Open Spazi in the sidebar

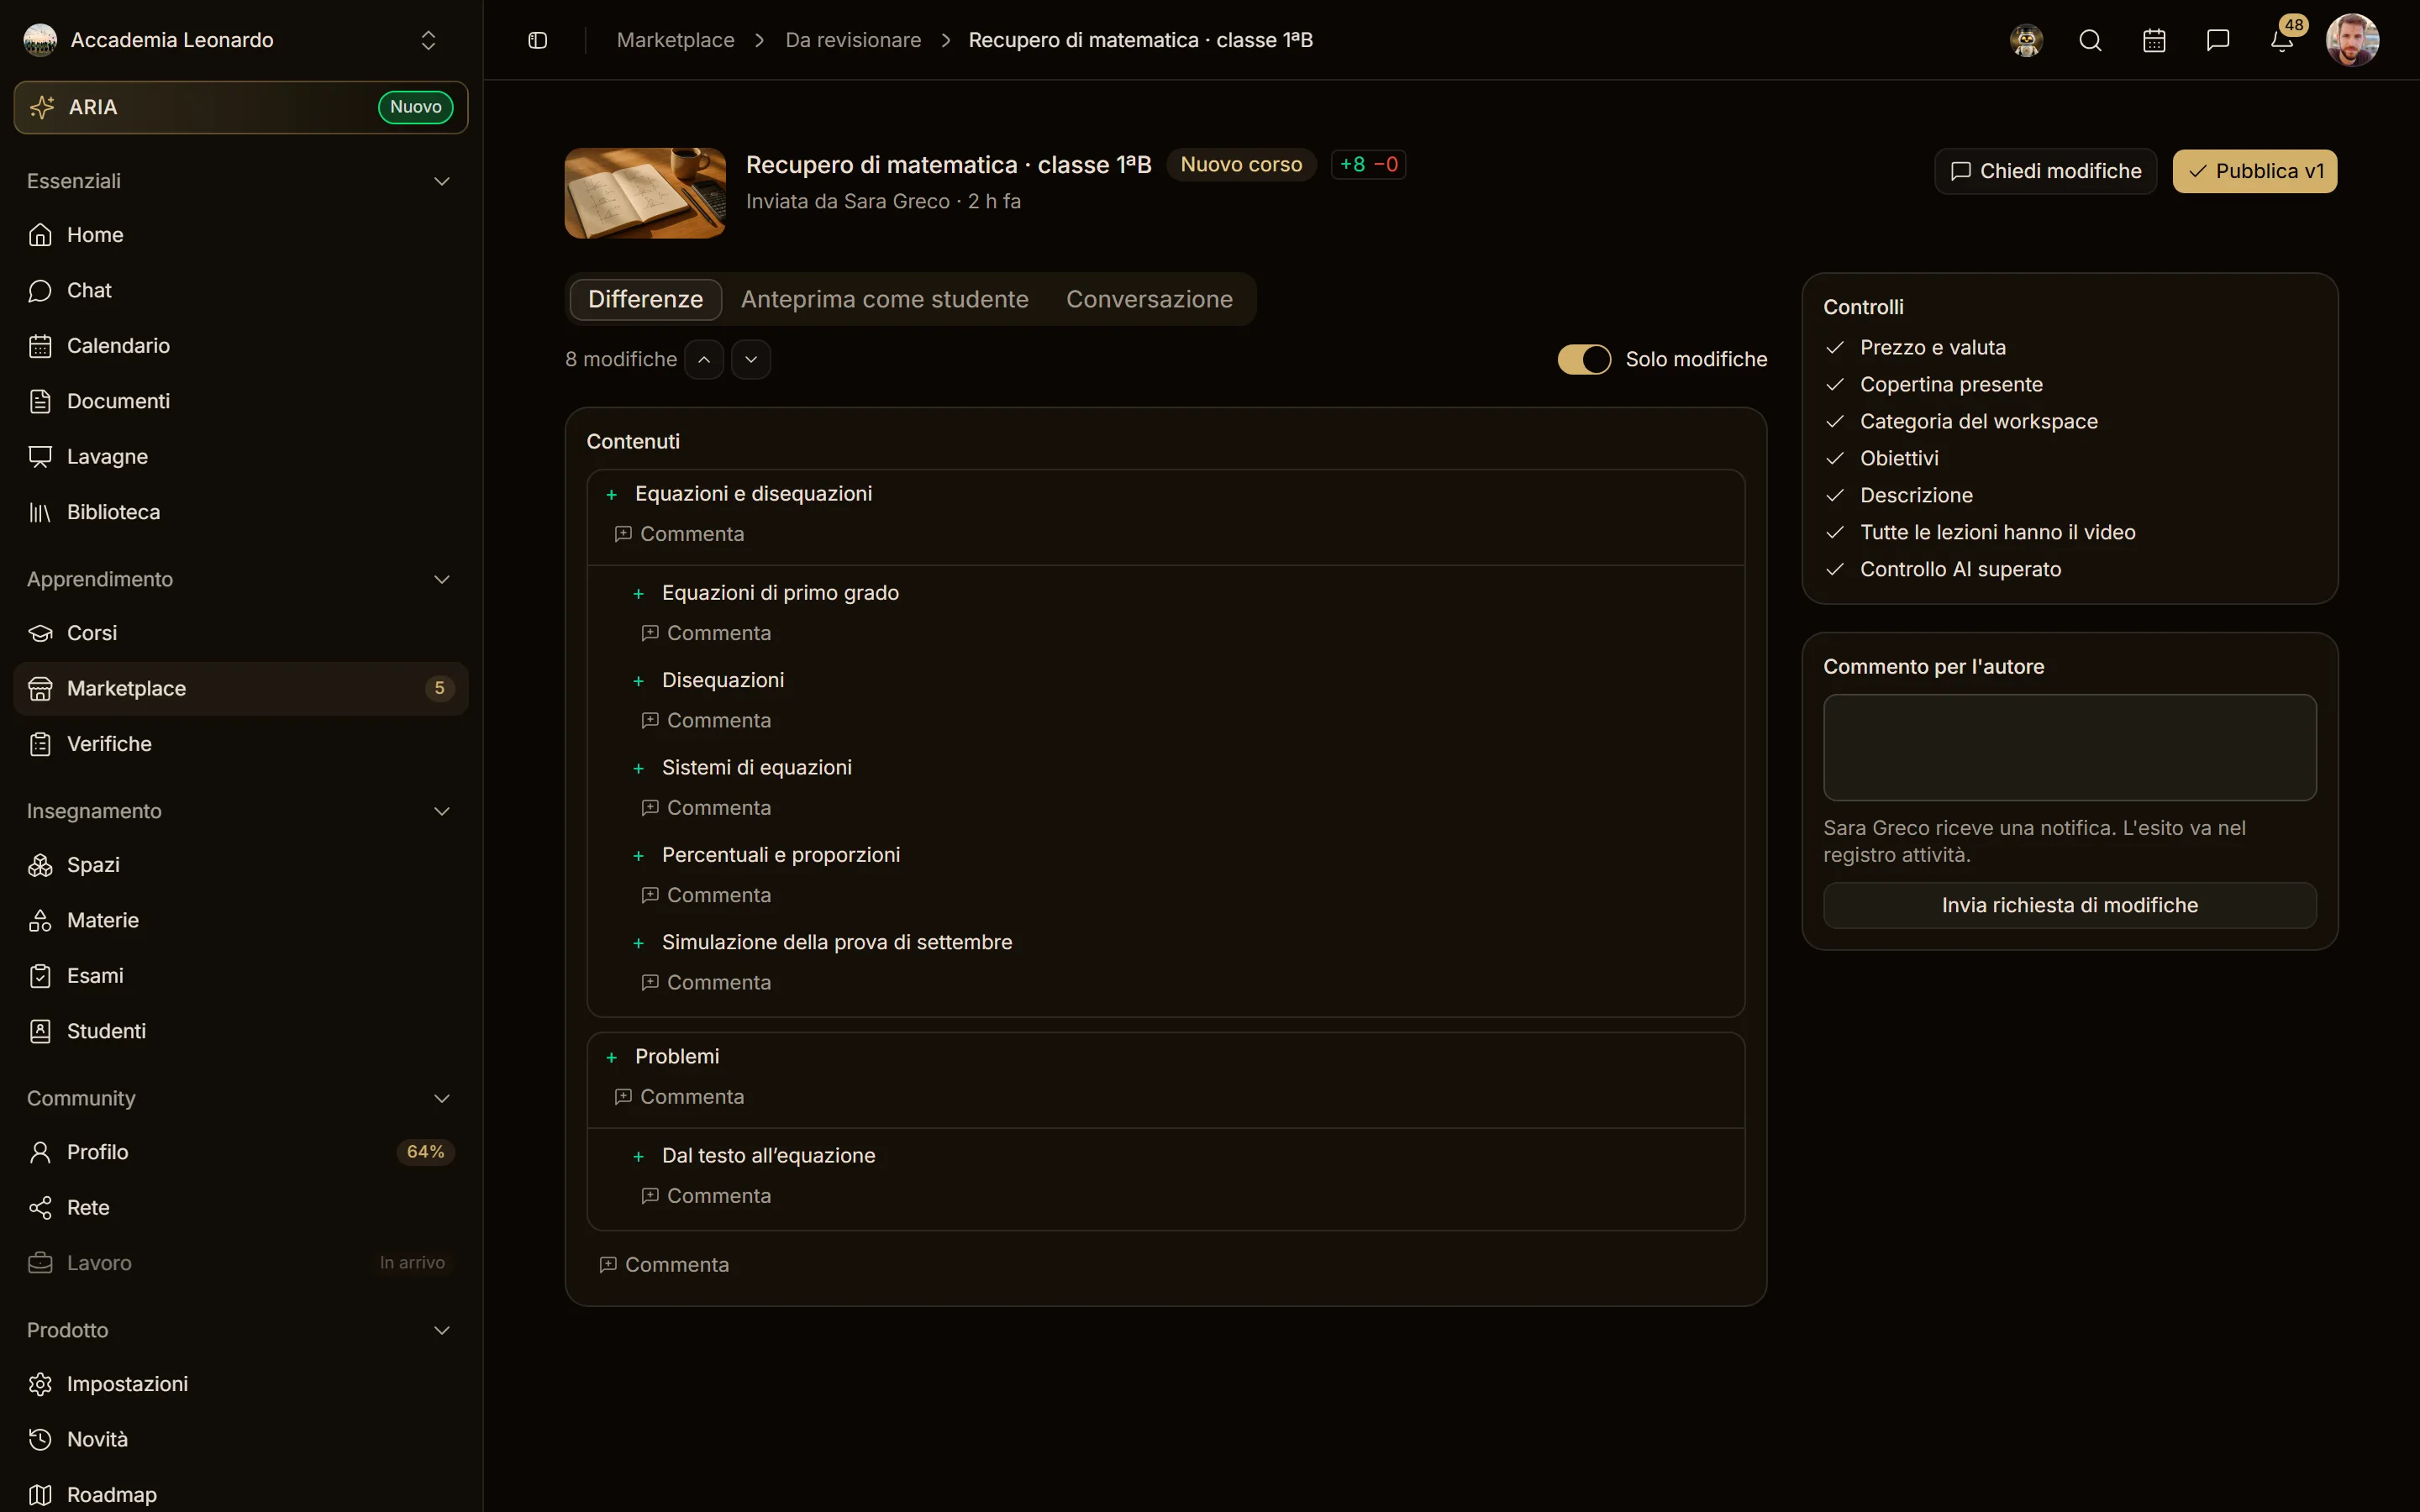coord(241,865)
